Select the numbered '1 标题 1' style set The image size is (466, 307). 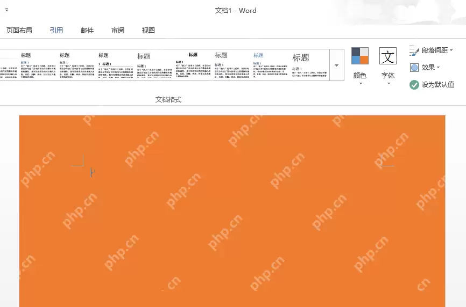(x=116, y=65)
